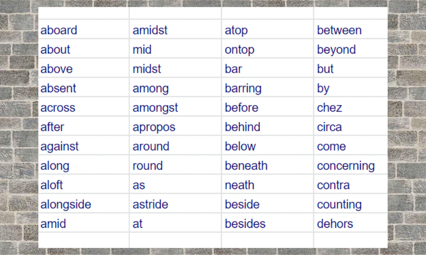Open the "besides" entry

245,224
